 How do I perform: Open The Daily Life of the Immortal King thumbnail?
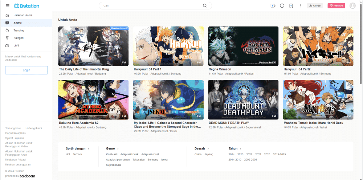(x=93, y=46)
